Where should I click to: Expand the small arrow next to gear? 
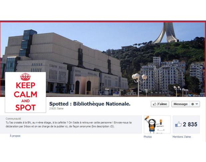click(x=197, y=104)
